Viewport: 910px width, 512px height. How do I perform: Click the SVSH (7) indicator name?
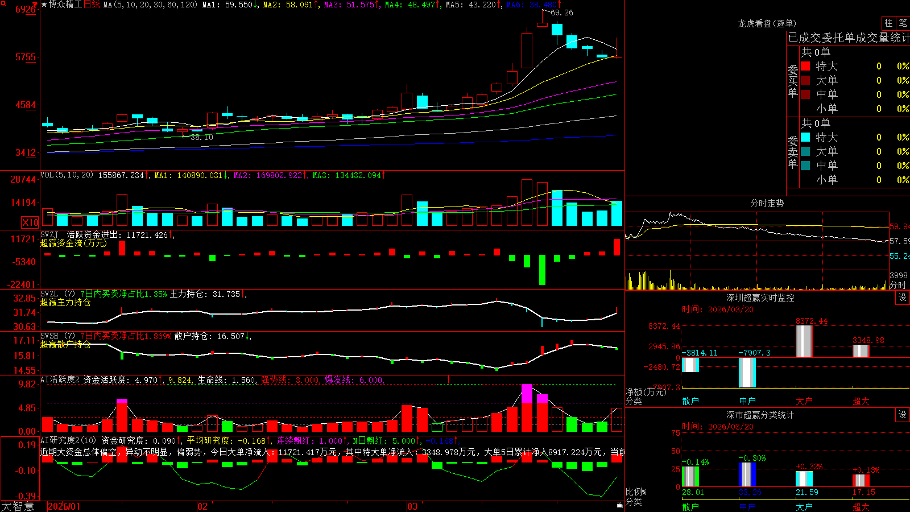(57, 336)
